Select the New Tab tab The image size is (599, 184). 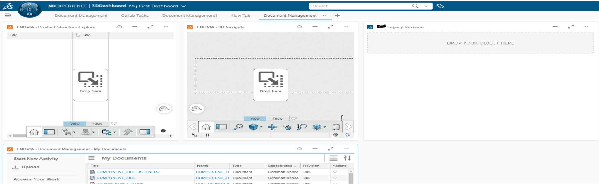coord(241,16)
